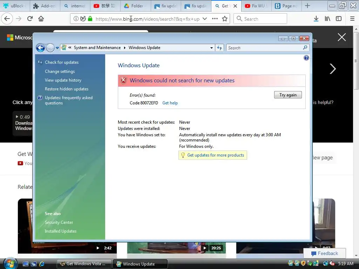This screenshot has width=359, height=269.
Task: Close the Bing video overlay with X
Action: click(x=341, y=37)
